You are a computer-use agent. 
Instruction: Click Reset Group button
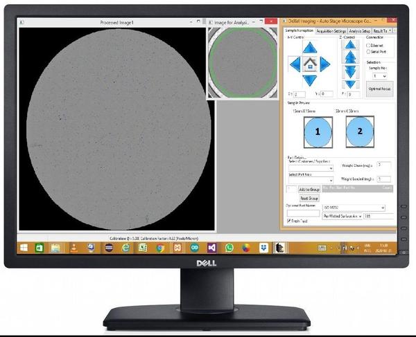point(309,199)
